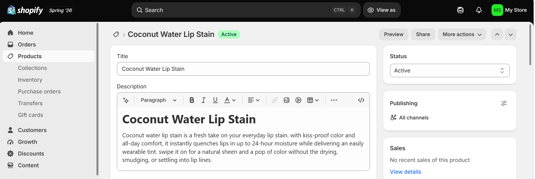Open the text color dropdown
Viewport: 535px width, 179px height.
(230, 100)
